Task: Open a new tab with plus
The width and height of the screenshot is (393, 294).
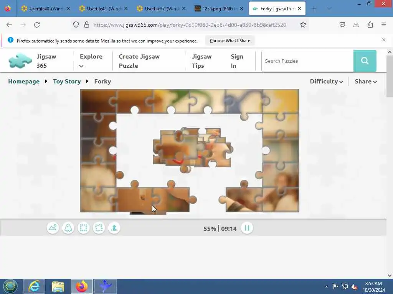Action: point(314,9)
